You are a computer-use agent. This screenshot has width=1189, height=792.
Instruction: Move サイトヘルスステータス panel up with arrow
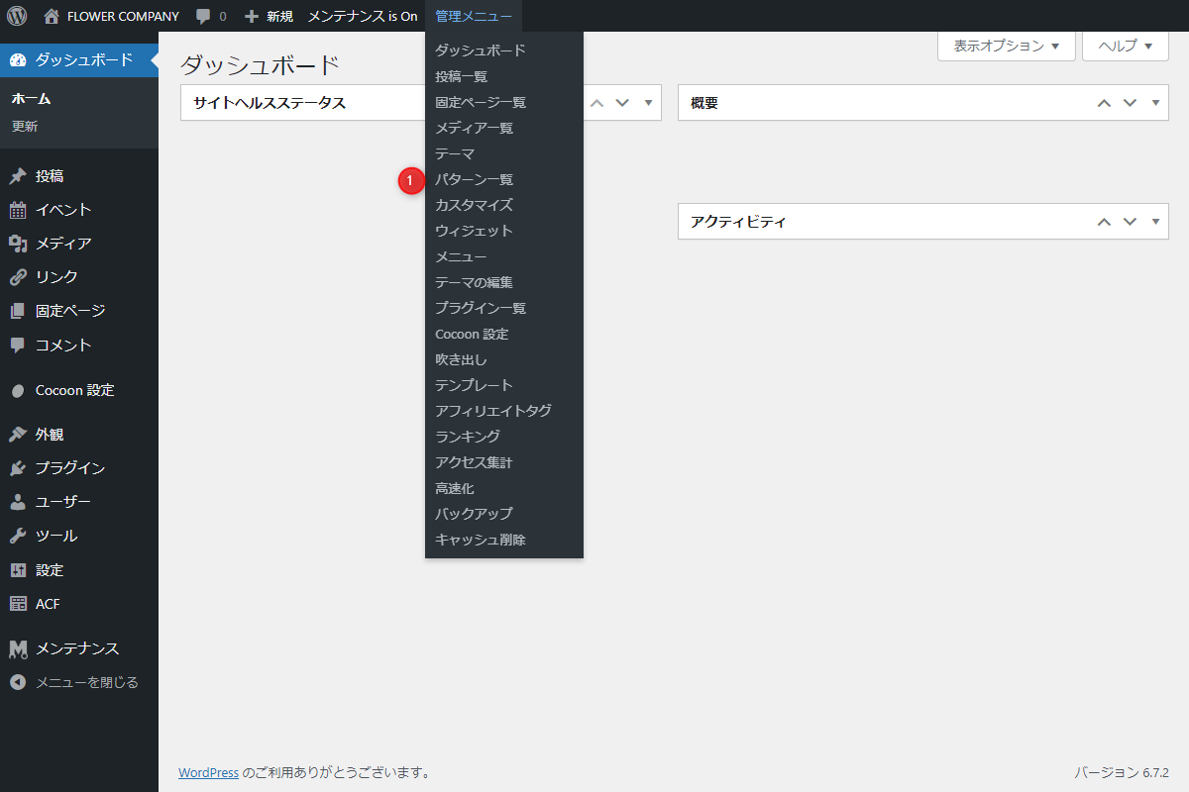tap(596, 103)
